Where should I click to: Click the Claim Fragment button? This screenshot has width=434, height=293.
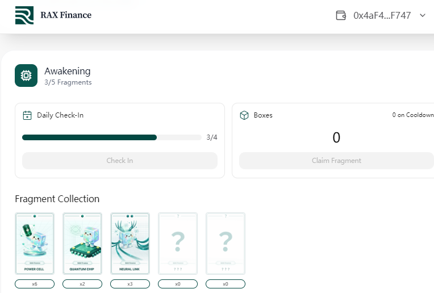pos(336,161)
